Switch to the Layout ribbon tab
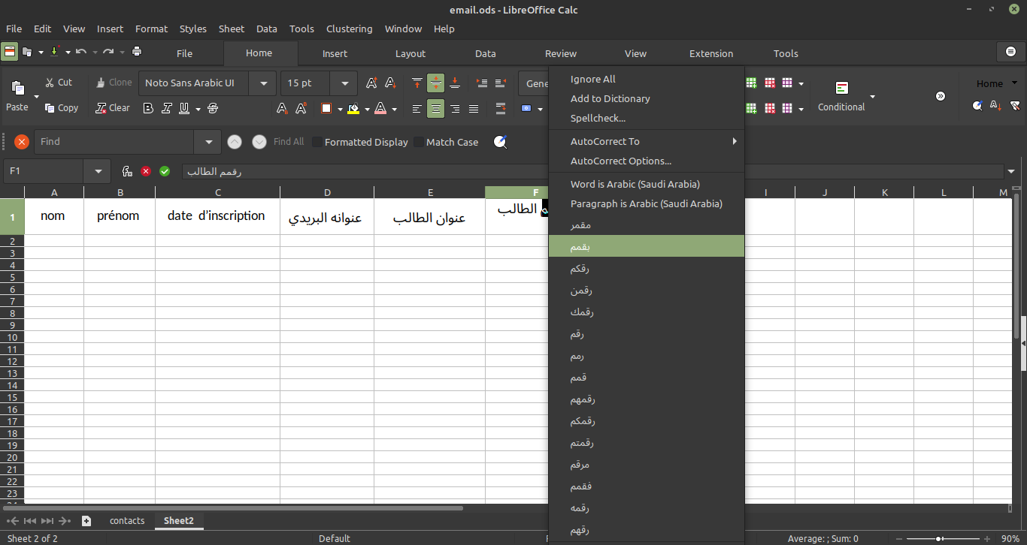This screenshot has width=1027, height=545. (x=410, y=53)
